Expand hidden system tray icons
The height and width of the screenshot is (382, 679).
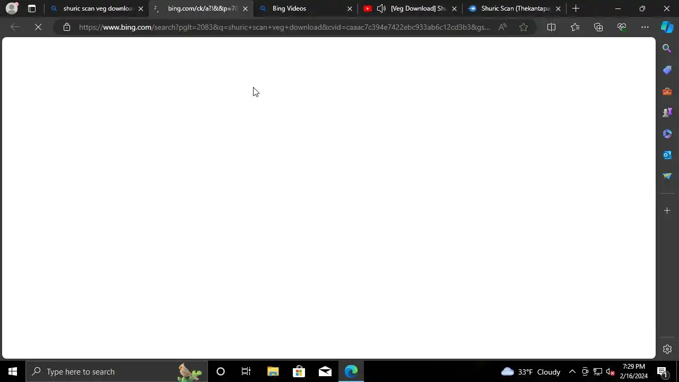coord(572,371)
